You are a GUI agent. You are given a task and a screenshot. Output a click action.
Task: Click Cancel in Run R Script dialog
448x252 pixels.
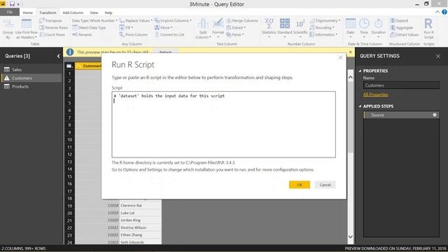tap(325, 185)
